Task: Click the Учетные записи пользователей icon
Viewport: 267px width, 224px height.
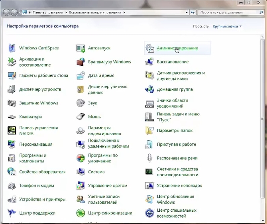Action: coord(80,199)
